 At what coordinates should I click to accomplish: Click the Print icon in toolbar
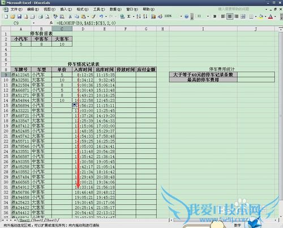pyautogui.click(x=41, y=16)
